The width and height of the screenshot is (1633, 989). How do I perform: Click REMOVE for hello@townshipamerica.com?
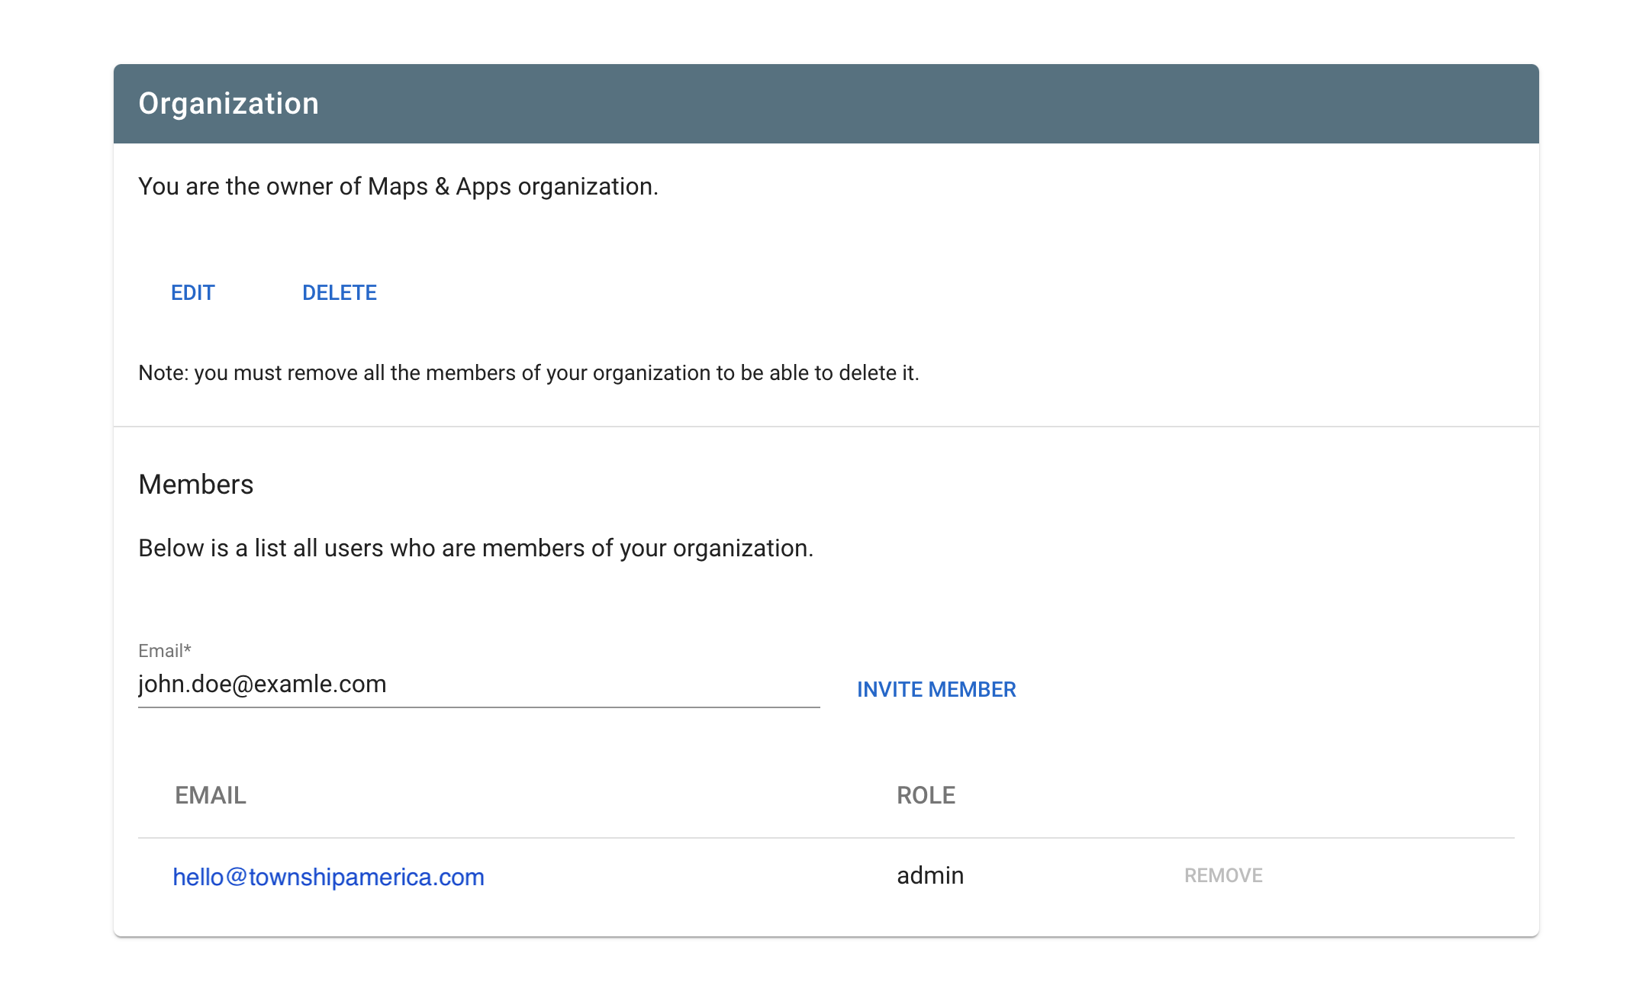1223,876
